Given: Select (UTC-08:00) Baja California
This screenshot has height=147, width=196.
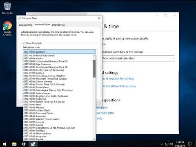Looking at the screenshot, I should (x=58, y=64).
